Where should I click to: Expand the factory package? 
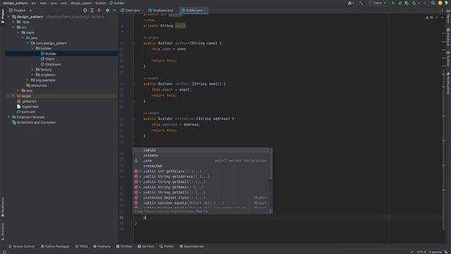pos(32,70)
